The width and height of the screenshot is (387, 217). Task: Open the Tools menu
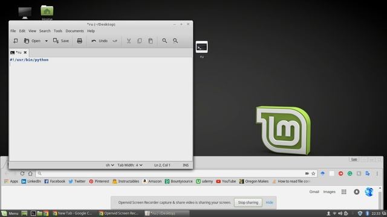tap(58, 31)
